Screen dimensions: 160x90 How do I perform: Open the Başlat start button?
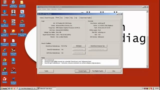point(4,88)
